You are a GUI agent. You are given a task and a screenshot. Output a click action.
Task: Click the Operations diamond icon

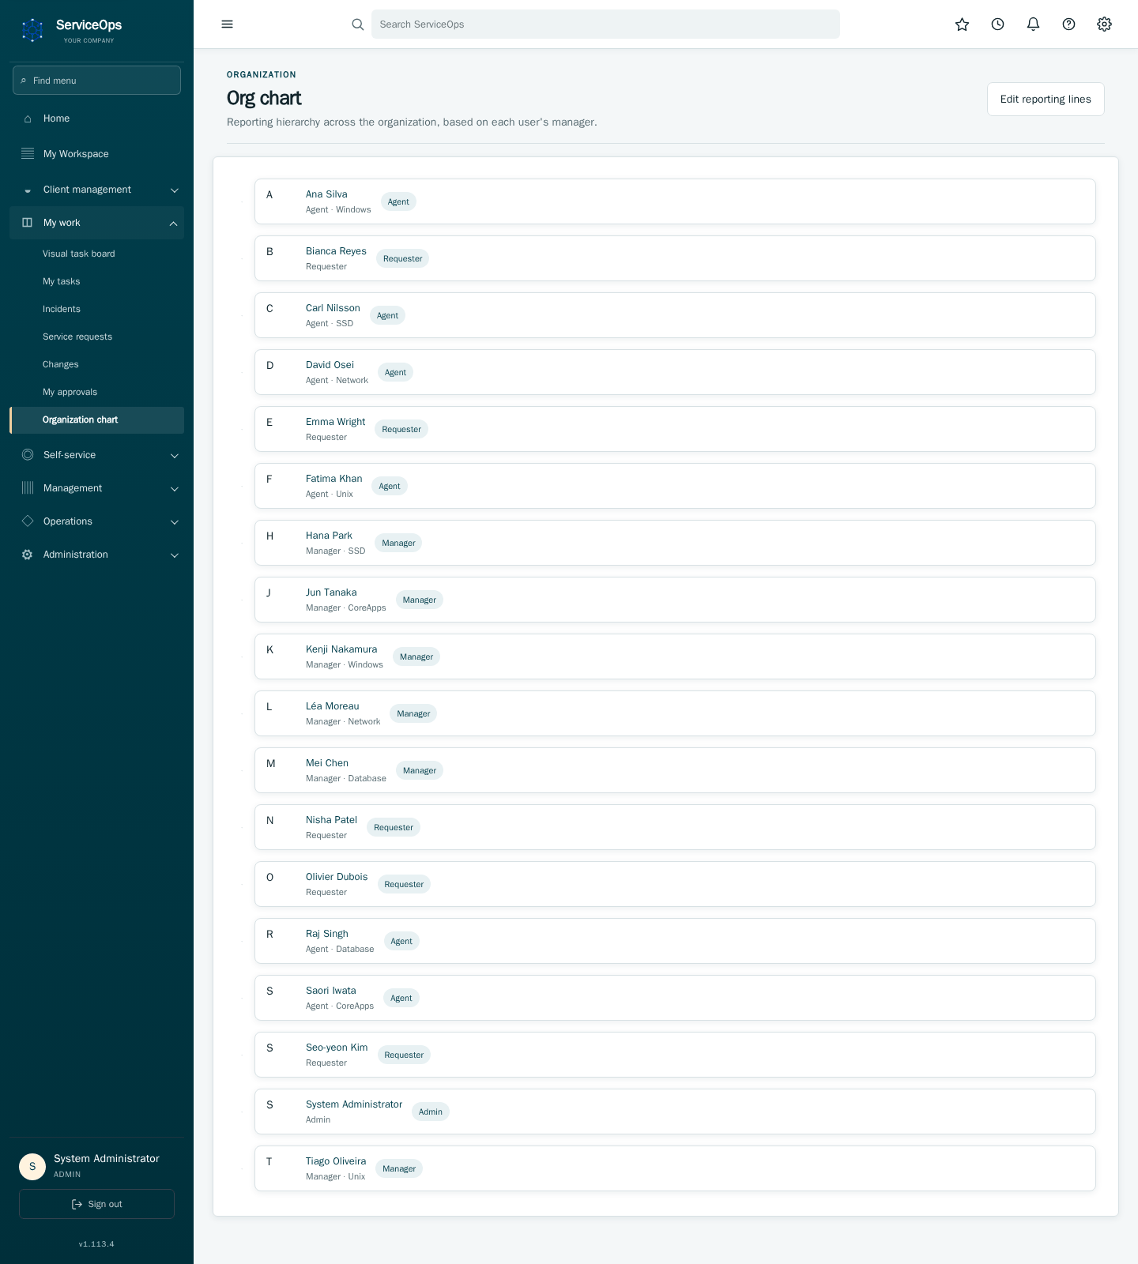coord(28,521)
